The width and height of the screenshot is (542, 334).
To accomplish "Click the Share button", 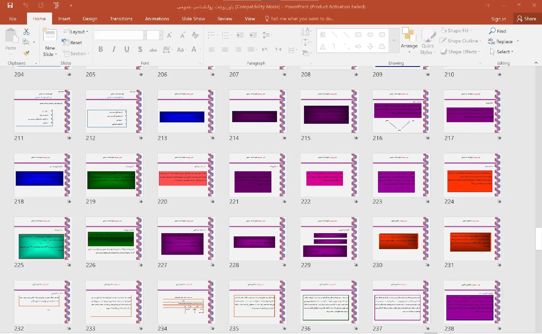I will 527,19.
